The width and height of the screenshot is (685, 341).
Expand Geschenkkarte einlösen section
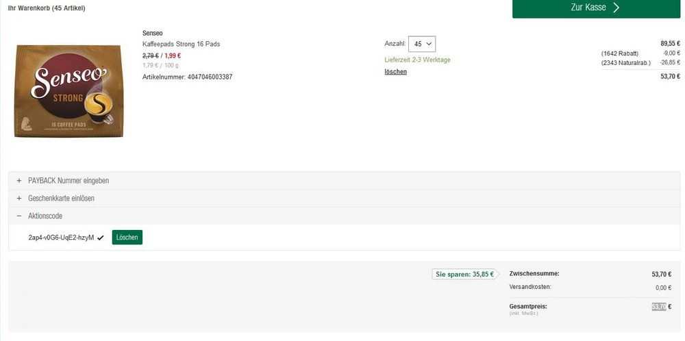[345, 198]
